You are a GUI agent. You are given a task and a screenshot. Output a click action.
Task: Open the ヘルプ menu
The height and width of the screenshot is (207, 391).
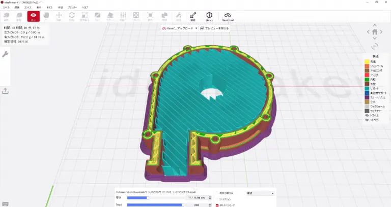coord(85,8)
